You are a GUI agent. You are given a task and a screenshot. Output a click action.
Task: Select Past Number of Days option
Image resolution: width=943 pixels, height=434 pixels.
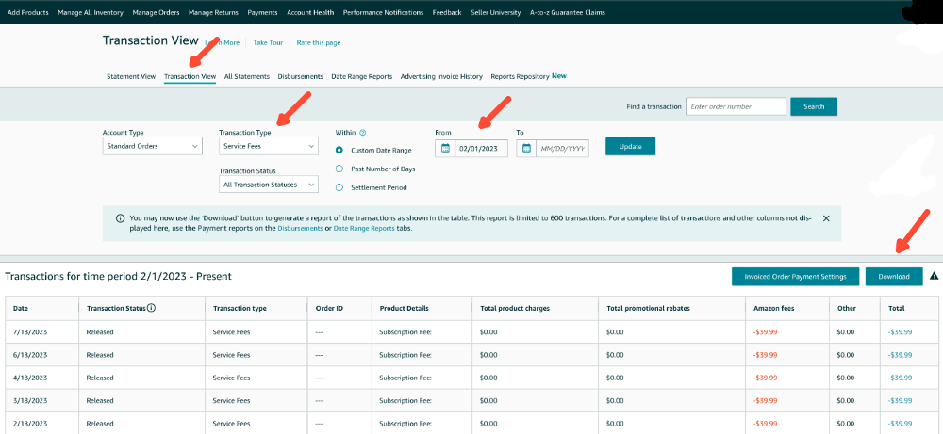339,169
